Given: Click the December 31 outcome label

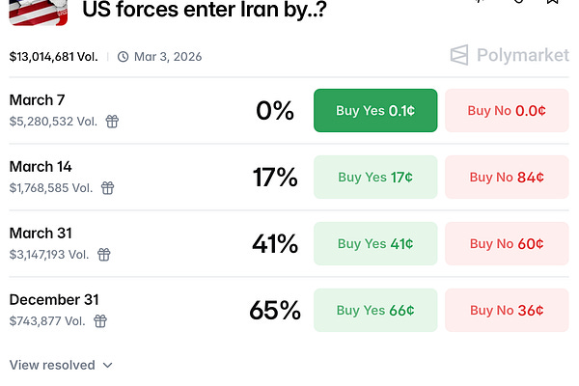Looking at the screenshot, I should [x=54, y=300].
